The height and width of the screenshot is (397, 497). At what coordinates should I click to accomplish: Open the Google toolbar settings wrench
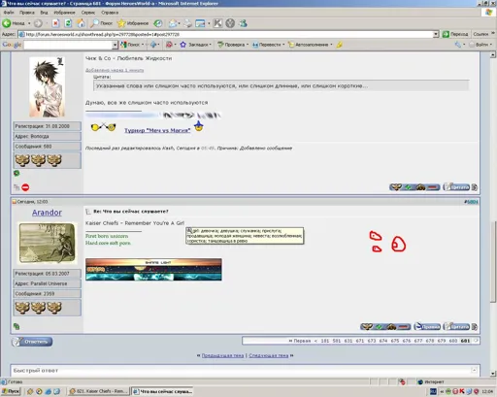pos(457,45)
